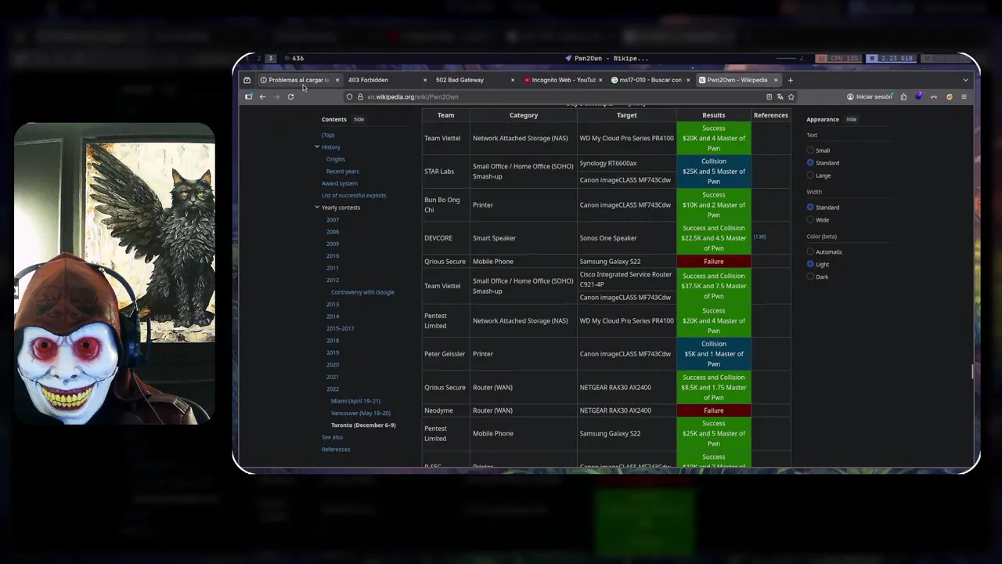Click the 'Team' table column header
Image resolution: width=1002 pixels, height=564 pixels.
(x=445, y=115)
